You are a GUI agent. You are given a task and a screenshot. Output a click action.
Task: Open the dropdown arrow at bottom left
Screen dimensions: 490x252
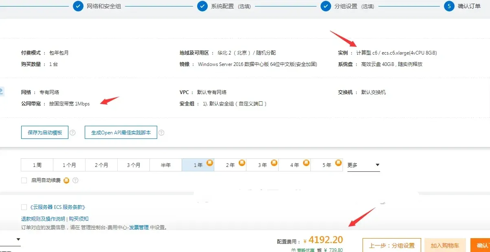coord(18,239)
